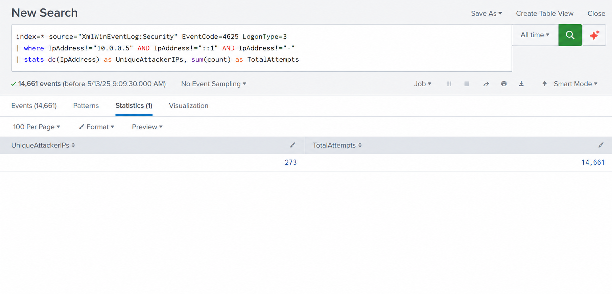Viewport: 612px width, 294px height.
Task: Open the Format options dropdown
Action: (96, 127)
